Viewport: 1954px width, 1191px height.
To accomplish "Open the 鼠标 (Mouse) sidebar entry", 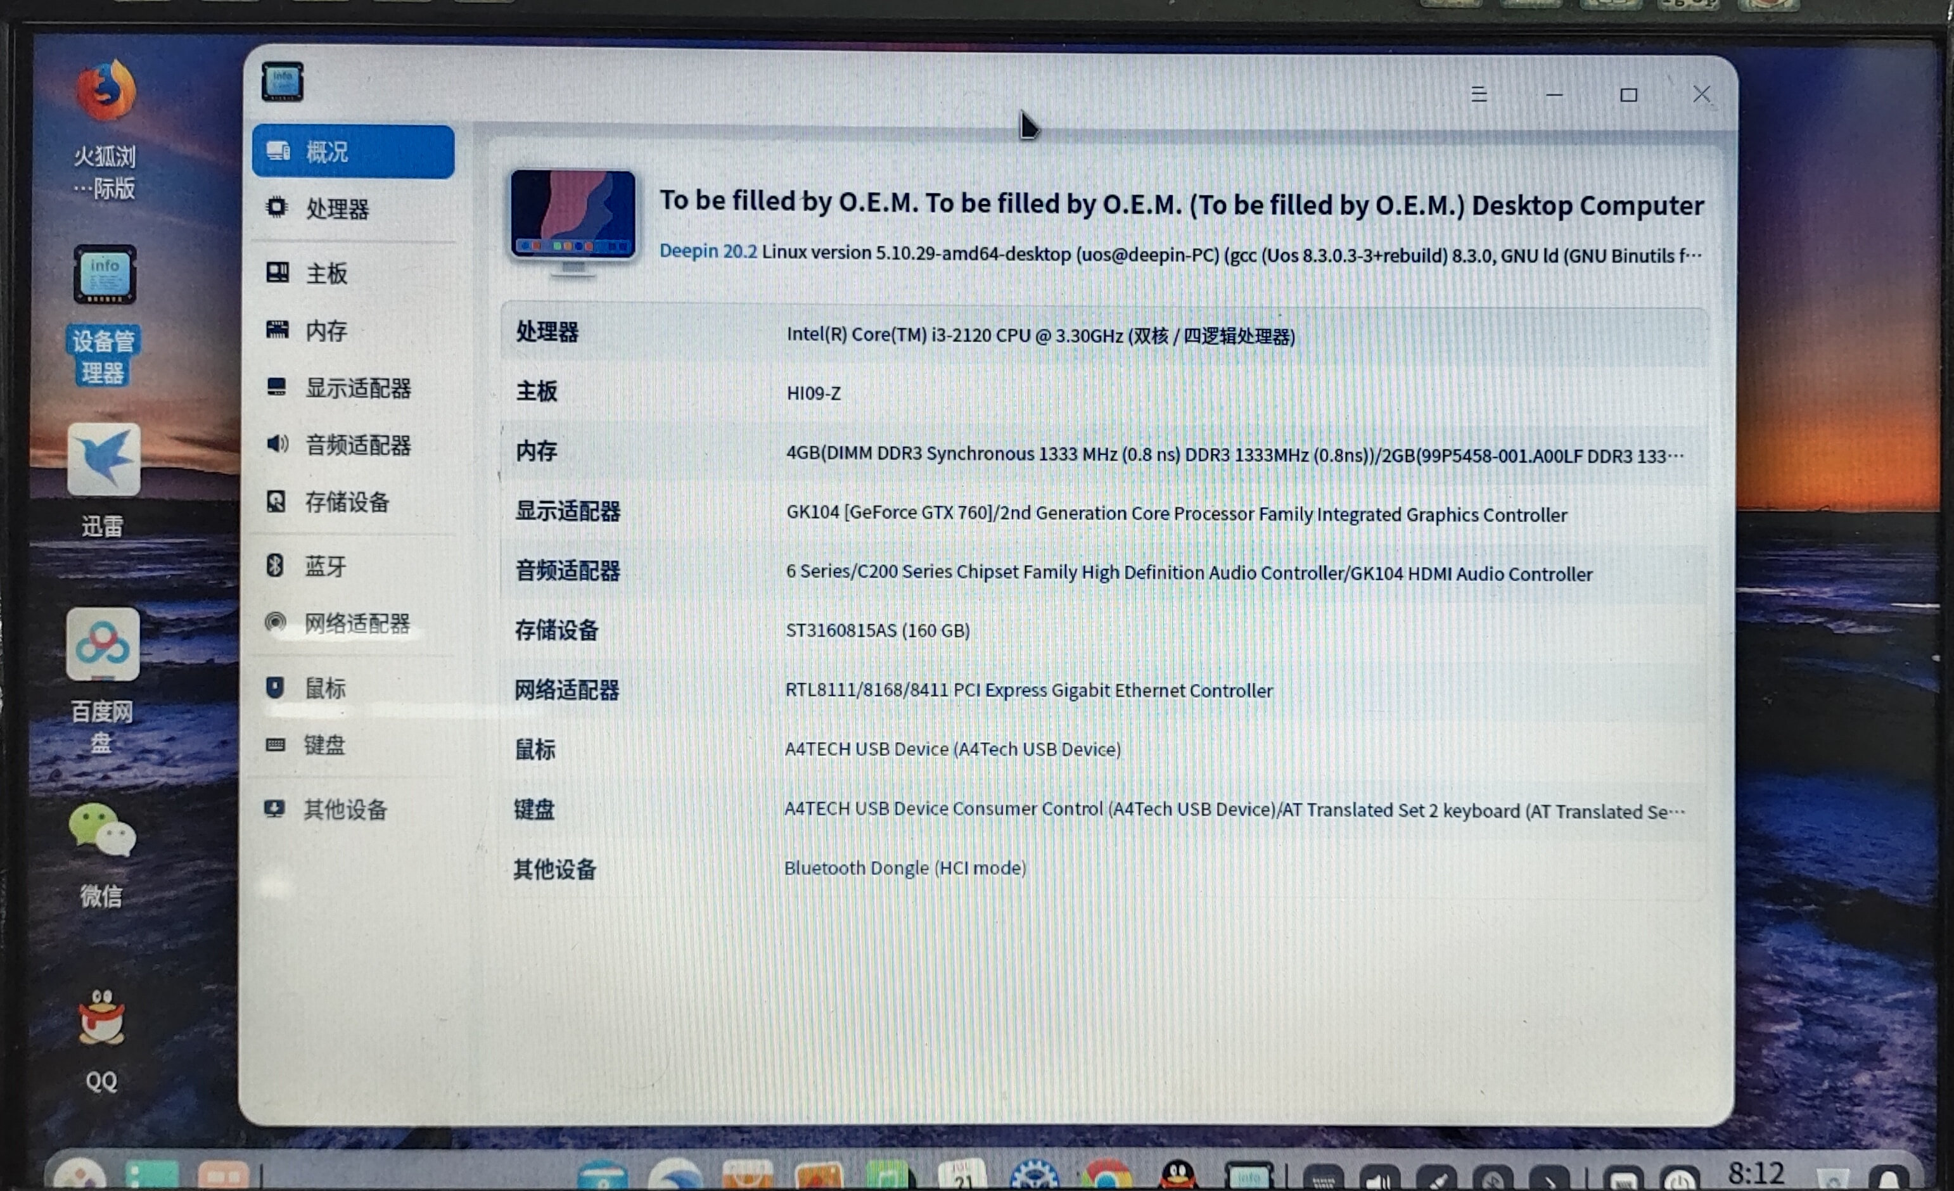I will [x=325, y=687].
